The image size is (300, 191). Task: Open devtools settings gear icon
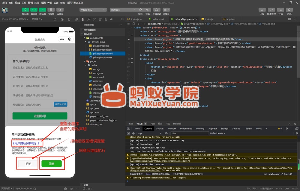coord(287,128)
